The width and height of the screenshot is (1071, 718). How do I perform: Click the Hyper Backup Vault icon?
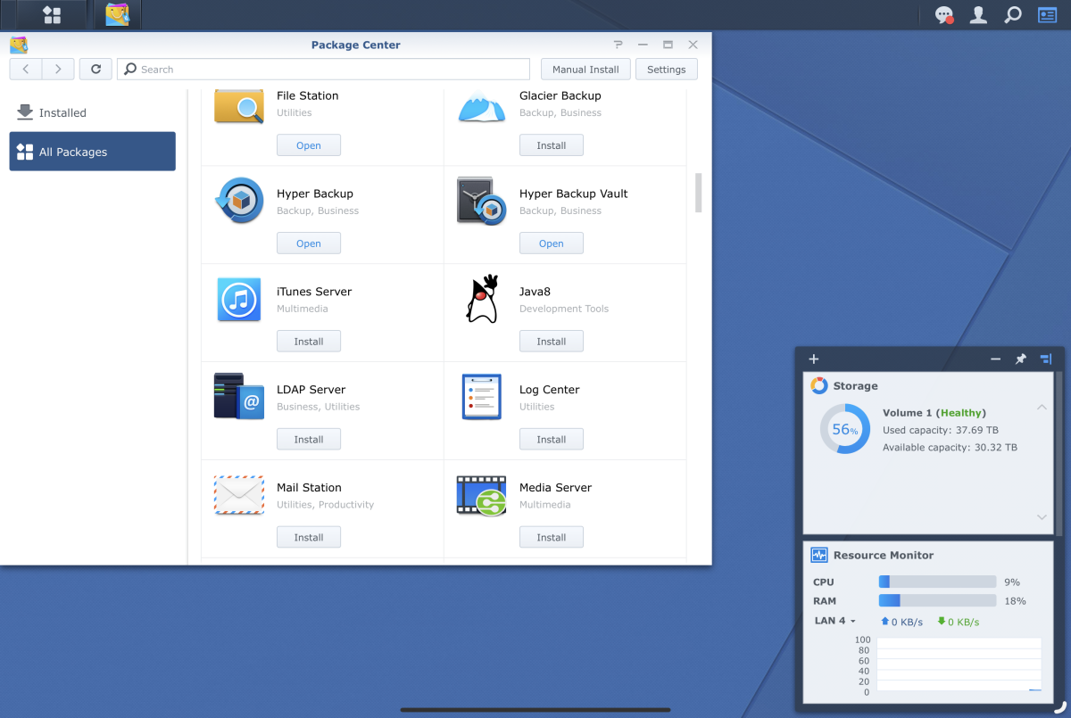pyautogui.click(x=482, y=201)
